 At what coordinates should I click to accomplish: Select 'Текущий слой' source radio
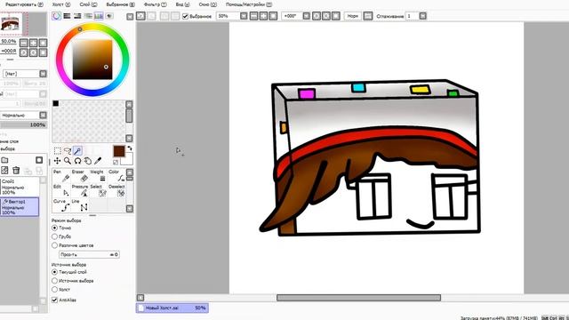54,272
